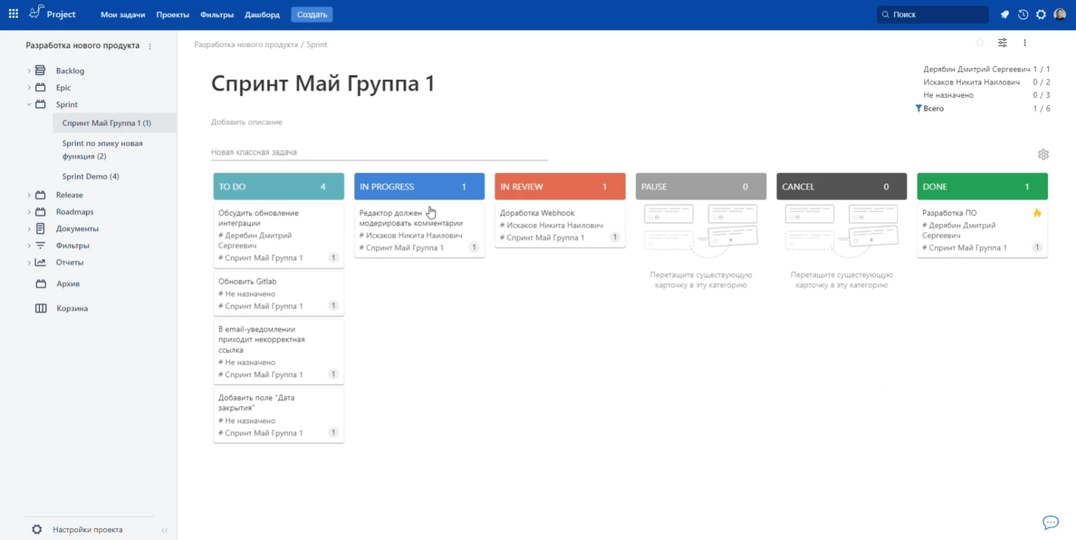This screenshot has width=1076, height=540.
Task: Click the Epic folder icon
Action: coord(41,87)
